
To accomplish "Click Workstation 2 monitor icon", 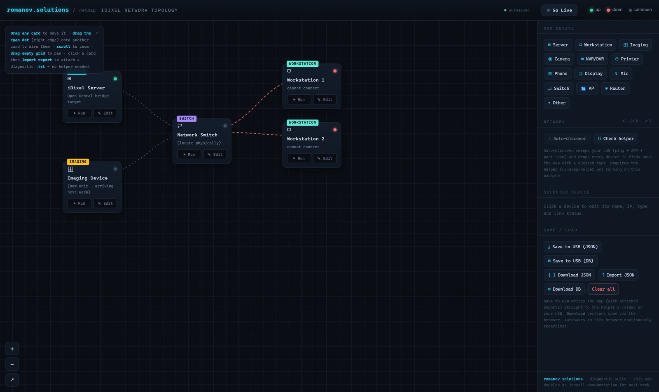I will coord(289,130).
